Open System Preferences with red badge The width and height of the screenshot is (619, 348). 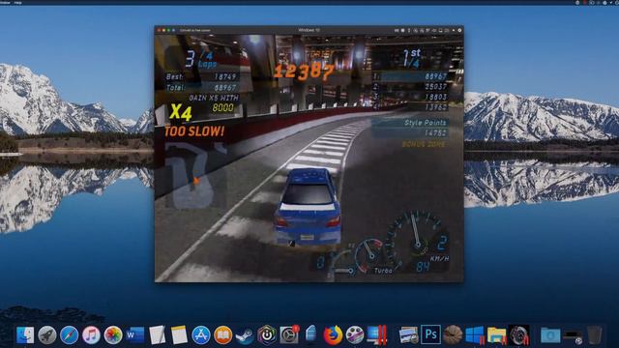(x=289, y=334)
